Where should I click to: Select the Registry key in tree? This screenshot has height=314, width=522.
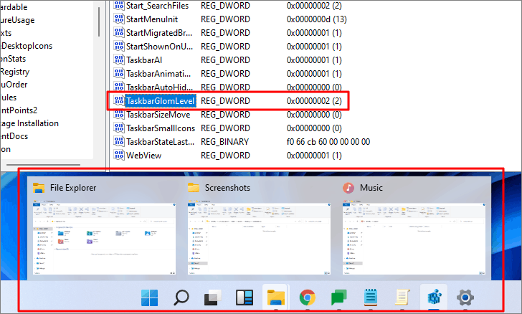click(x=14, y=72)
